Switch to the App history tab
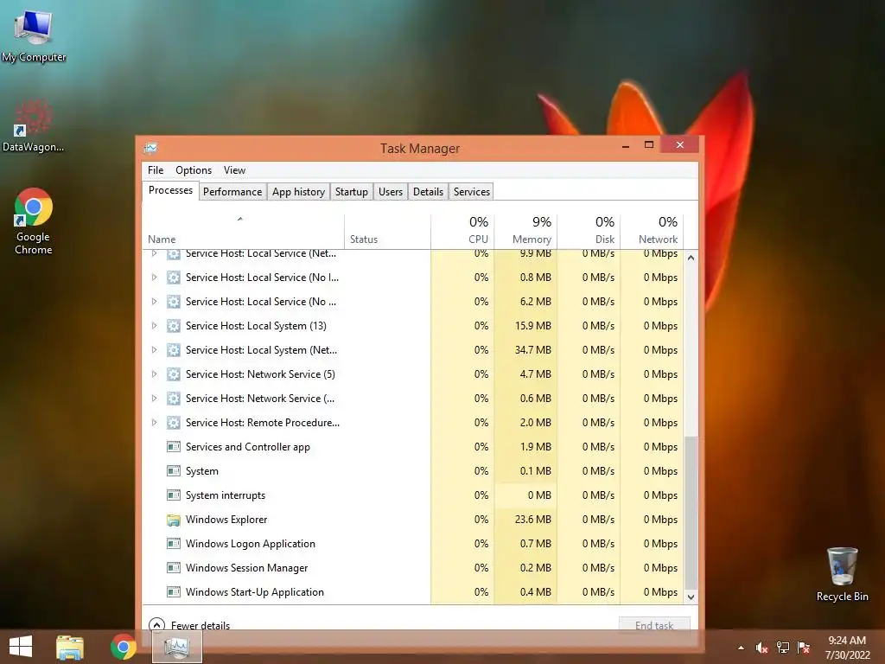Viewport: 885px width, 664px height. [298, 191]
